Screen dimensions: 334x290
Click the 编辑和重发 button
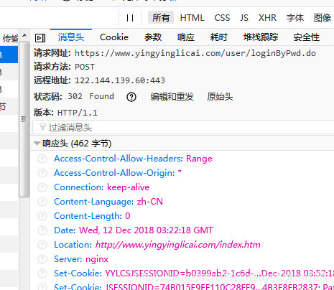(x=172, y=97)
